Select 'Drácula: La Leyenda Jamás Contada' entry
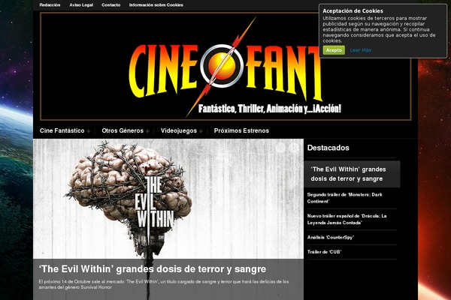Image resolution: width=451 pixels, height=300 pixels. (x=347, y=219)
